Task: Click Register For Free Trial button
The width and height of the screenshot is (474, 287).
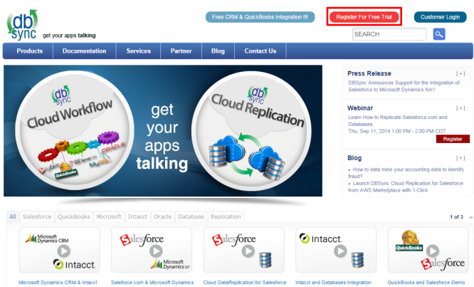Action: pyautogui.click(x=365, y=16)
